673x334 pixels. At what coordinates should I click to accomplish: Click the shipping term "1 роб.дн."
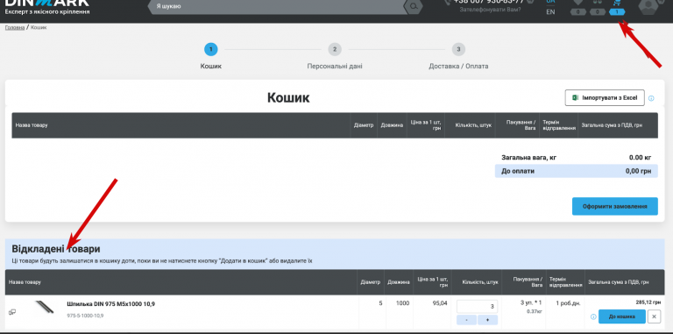point(568,303)
